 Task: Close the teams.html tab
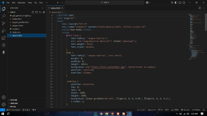62,8
